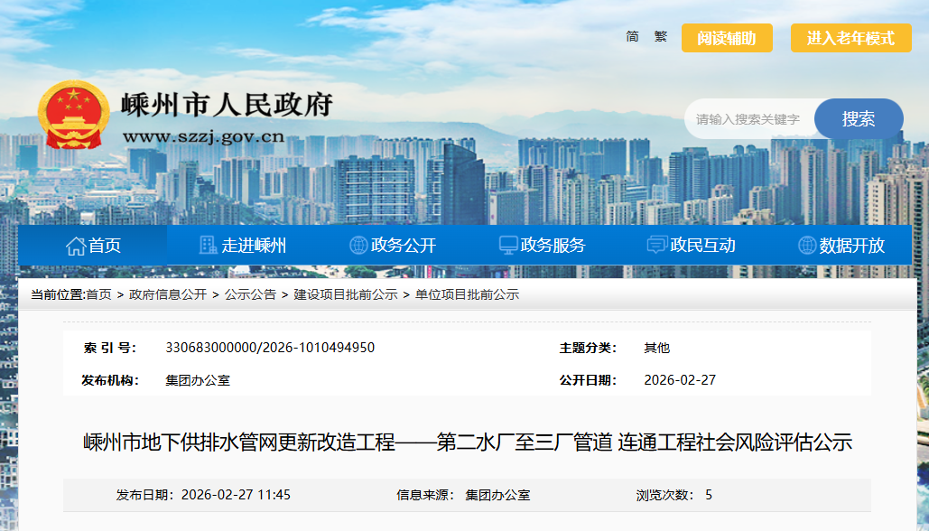Viewport: 929px width, 531px height.
Task: Go to 首页 in the breadcrumb
Action: [x=99, y=294]
